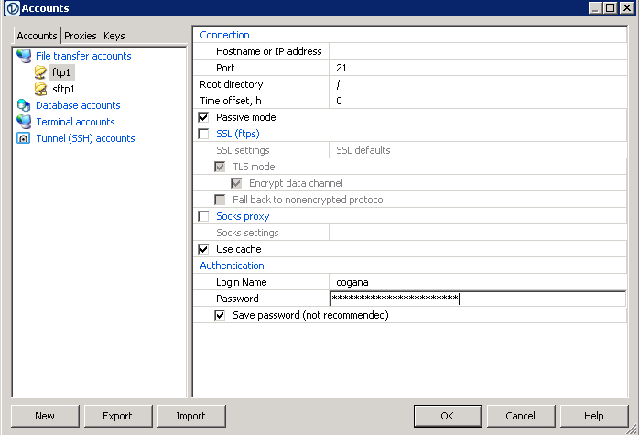Viewport: 639px width, 435px height.
Task: Uncheck the Use cache option
Action: (203, 249)
